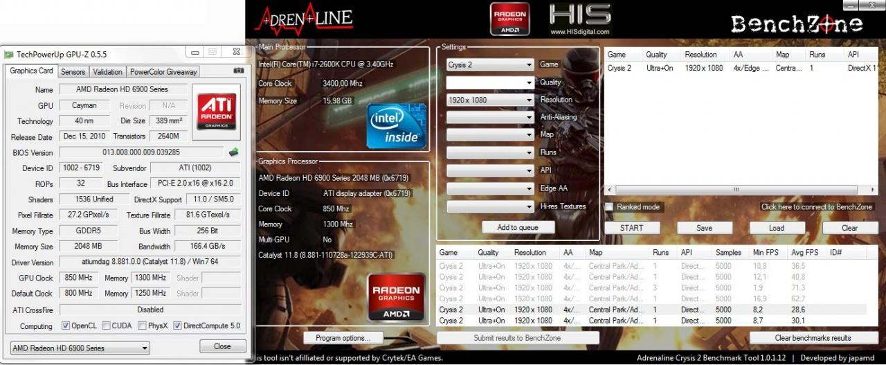Click the queue scrollbar right arrow
Viewport: 886px width, 365px height.
pyautogui.click(x=874, y=190)
